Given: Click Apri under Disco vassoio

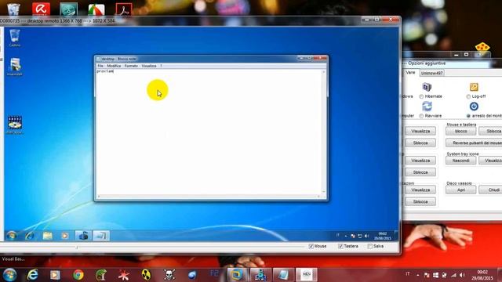Looking at the screenshot, I should [x=460, y=190].
